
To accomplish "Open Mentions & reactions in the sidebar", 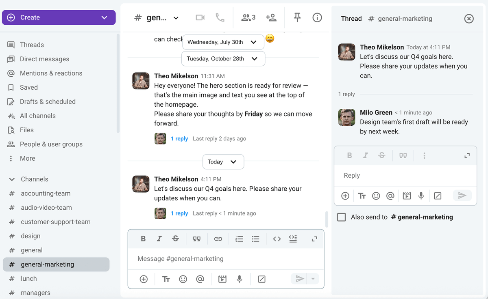I will (50, 73).
